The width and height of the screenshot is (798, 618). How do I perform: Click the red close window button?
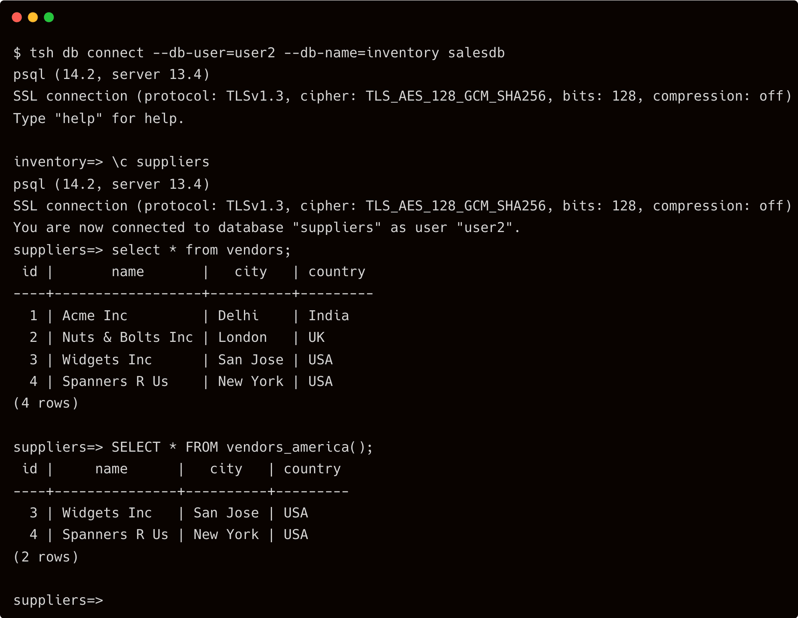[x=17, y=17]
